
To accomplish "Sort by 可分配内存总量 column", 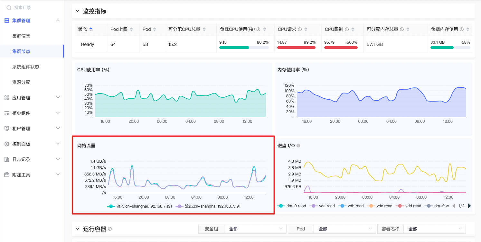I will coord(408,29).
